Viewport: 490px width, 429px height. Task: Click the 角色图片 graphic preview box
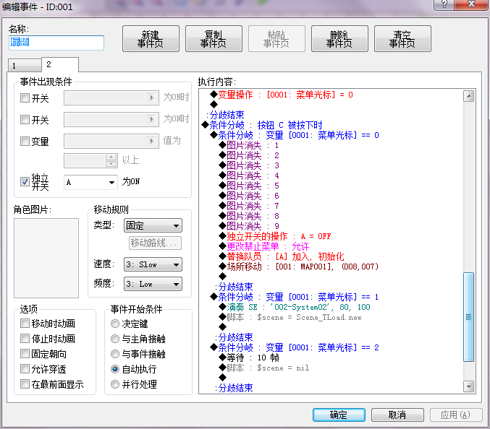pos(46,258)
